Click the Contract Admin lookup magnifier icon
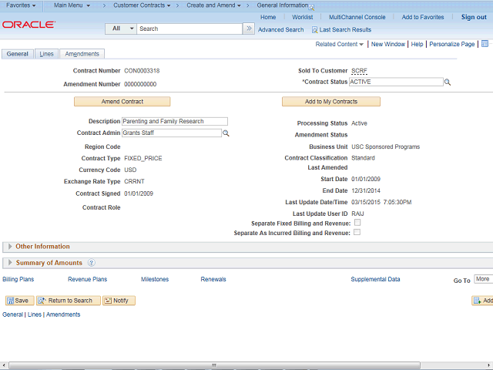 pos(226,133)
